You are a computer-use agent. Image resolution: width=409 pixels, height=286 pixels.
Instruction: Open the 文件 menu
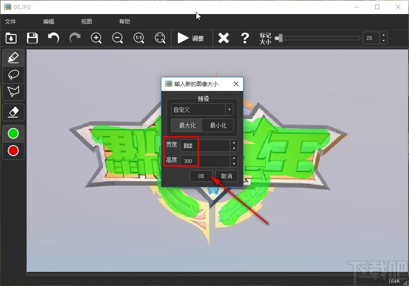[x=10, y=21]
